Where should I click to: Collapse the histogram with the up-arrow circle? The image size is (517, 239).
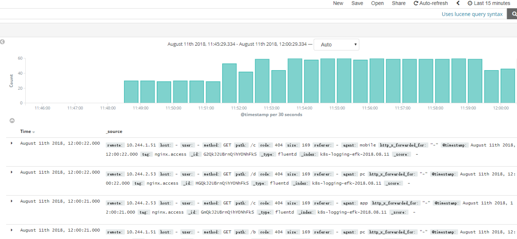click(12, 120)
